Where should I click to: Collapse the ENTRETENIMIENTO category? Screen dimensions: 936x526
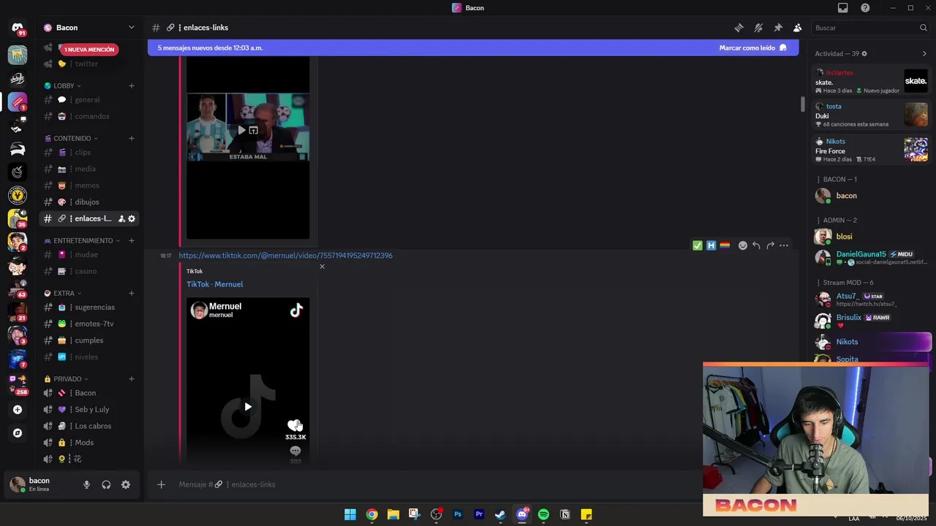coord(83,240)
